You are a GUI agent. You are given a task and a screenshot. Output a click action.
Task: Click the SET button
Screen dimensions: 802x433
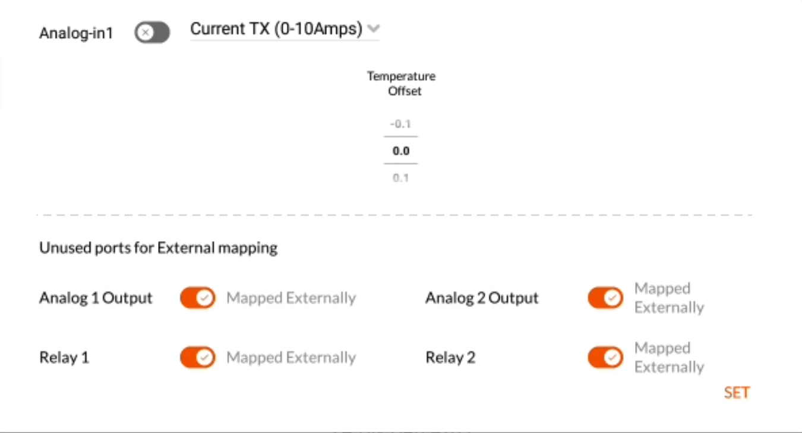pos(737,393)
